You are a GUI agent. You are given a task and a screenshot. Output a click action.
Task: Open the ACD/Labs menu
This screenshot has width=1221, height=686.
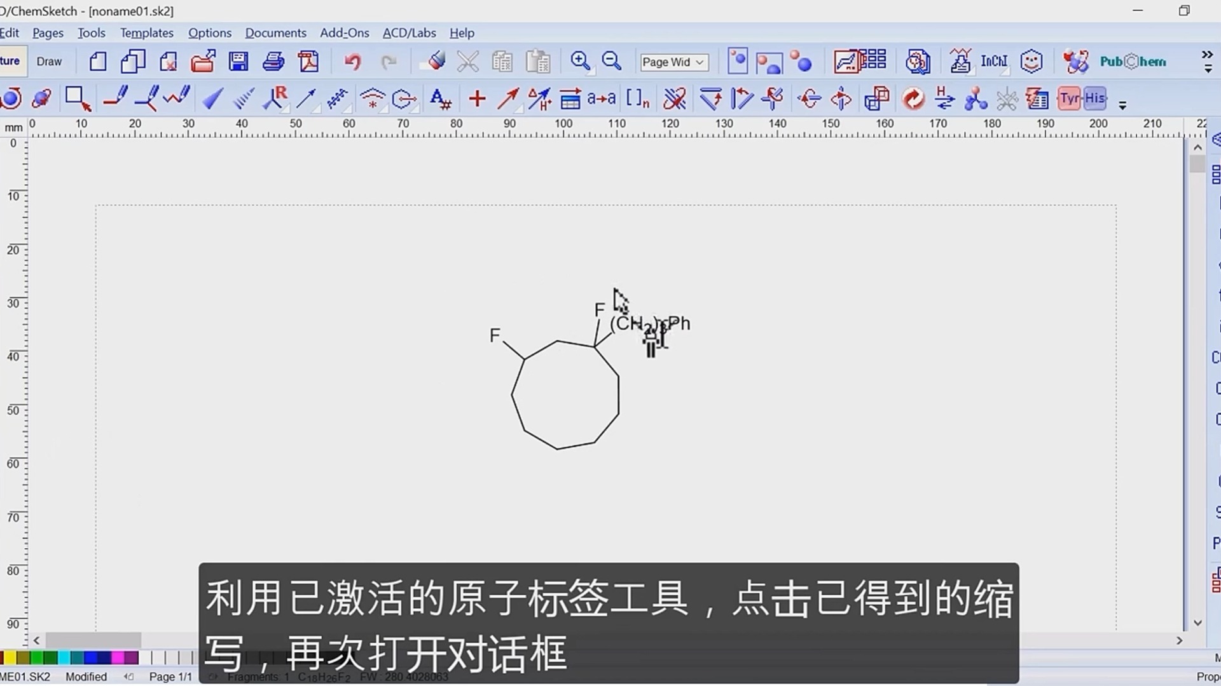coord(409,33)
